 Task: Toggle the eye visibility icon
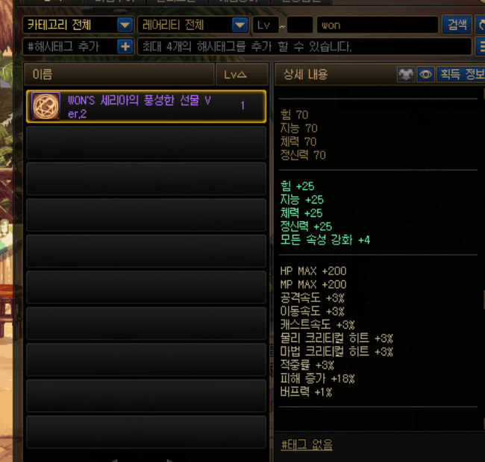coord(425,75)
